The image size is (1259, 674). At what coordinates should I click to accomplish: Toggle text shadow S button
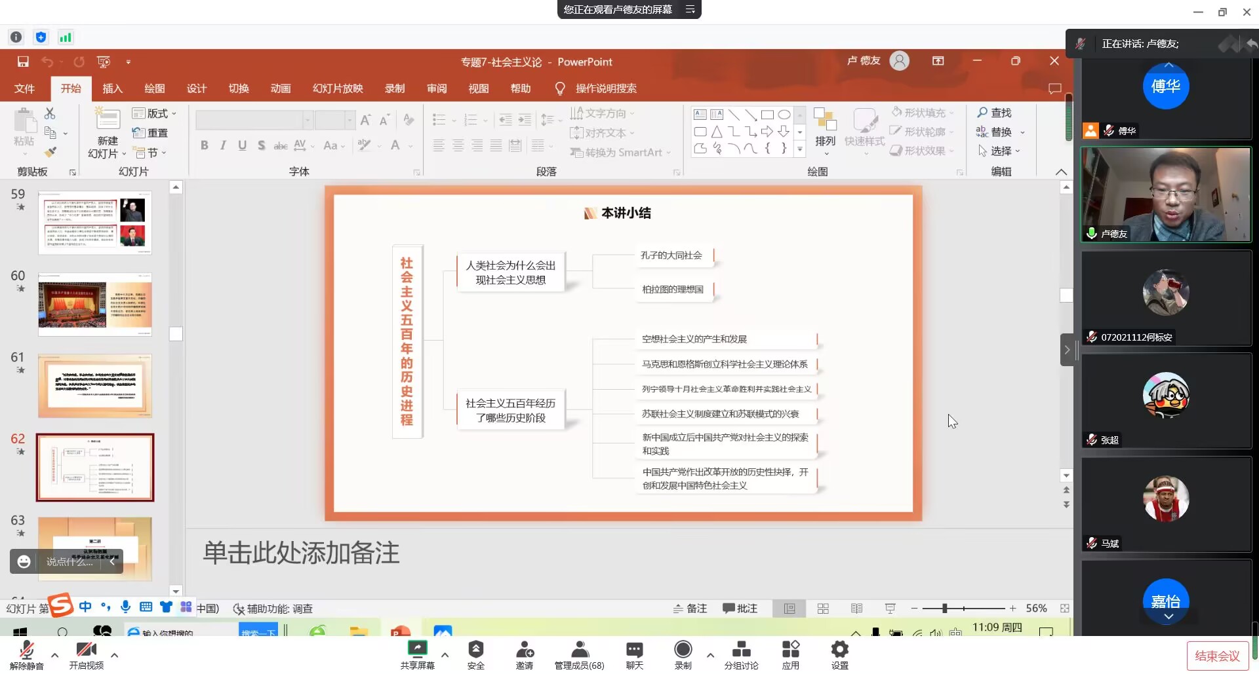261,145
